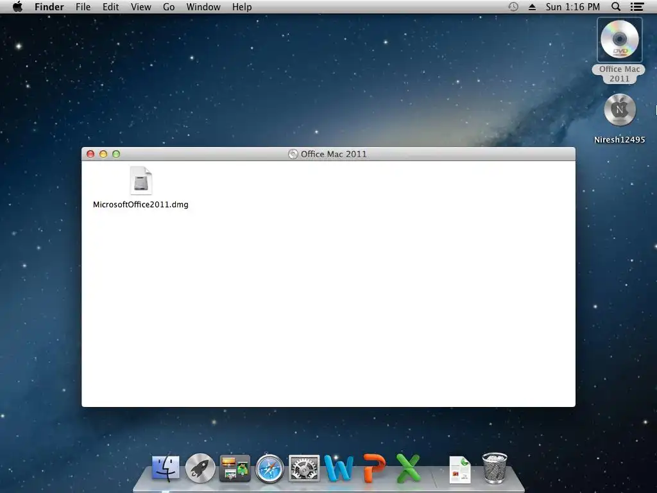The width and height of the screenshot is (657, 493).
Task: Launch Safari from the Dock
Action: (269, 468)
